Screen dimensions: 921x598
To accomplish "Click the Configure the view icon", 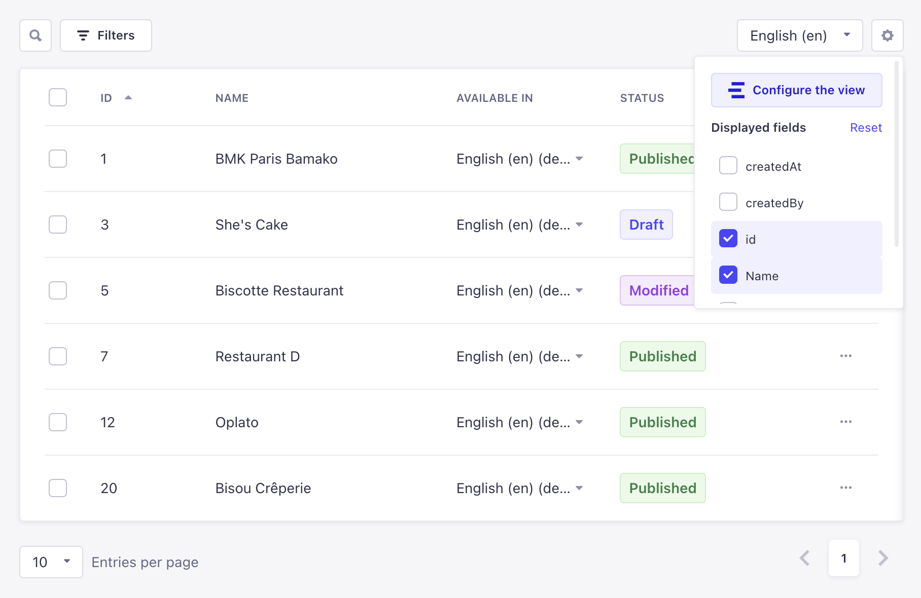I will point(736,90).
